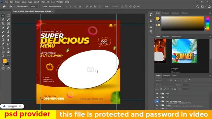The image size is (212, 119).
Task: Select the Eyedropper tool
Action: (3, 28)
